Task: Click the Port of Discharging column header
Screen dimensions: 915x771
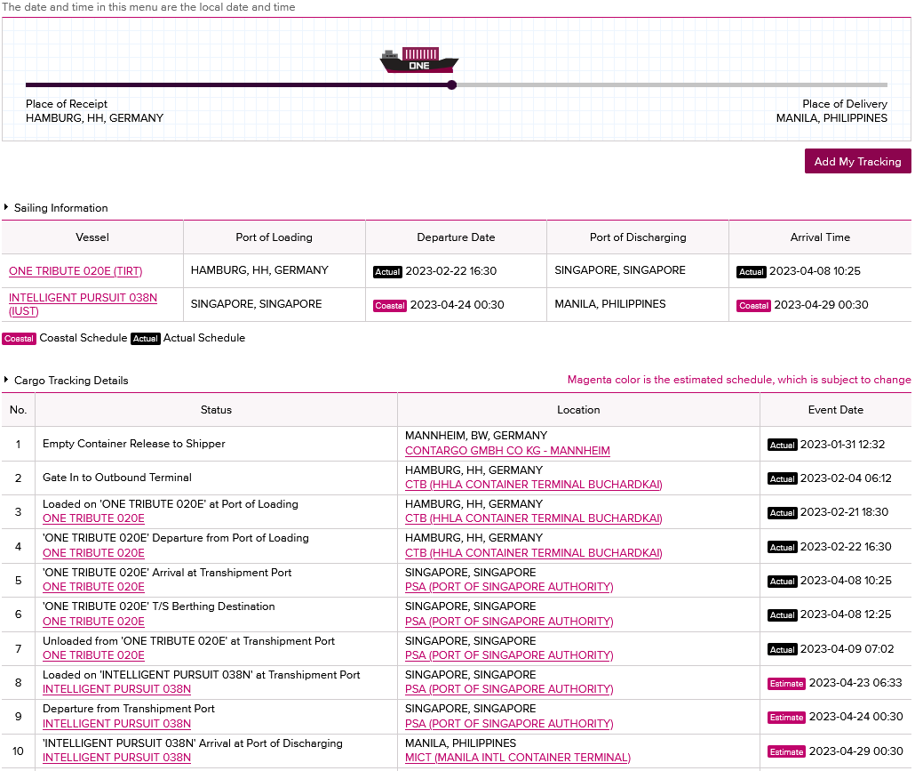Action: click(x=638, y=237)
